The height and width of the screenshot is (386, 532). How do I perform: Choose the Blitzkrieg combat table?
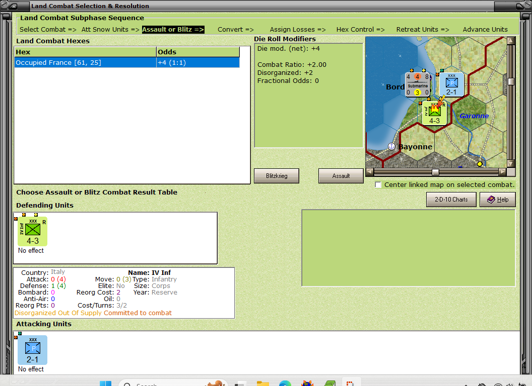(x=276, y=176)
